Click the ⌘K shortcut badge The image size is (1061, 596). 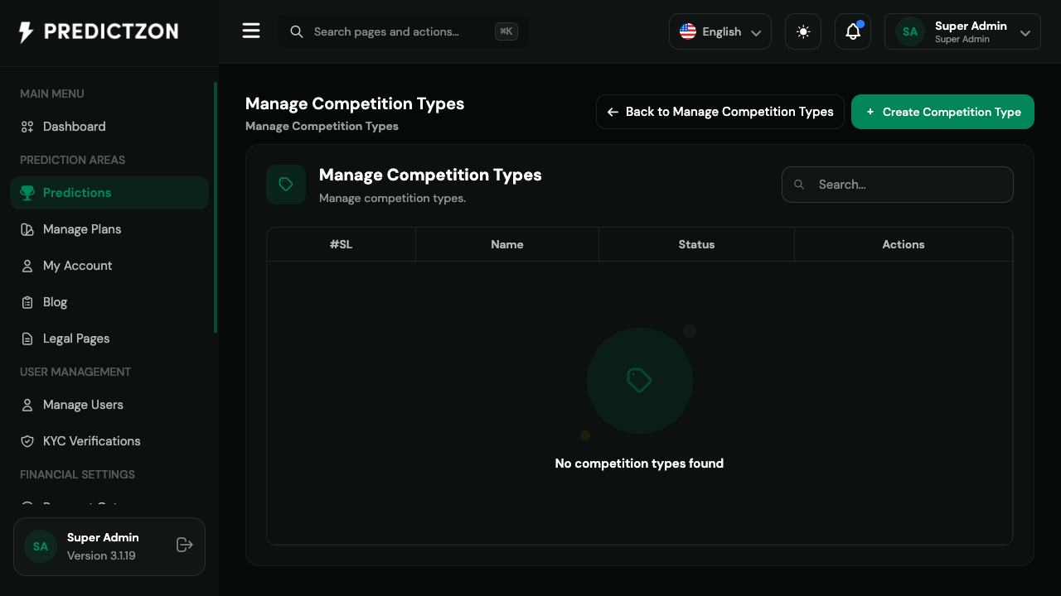(x=506, y=31)
